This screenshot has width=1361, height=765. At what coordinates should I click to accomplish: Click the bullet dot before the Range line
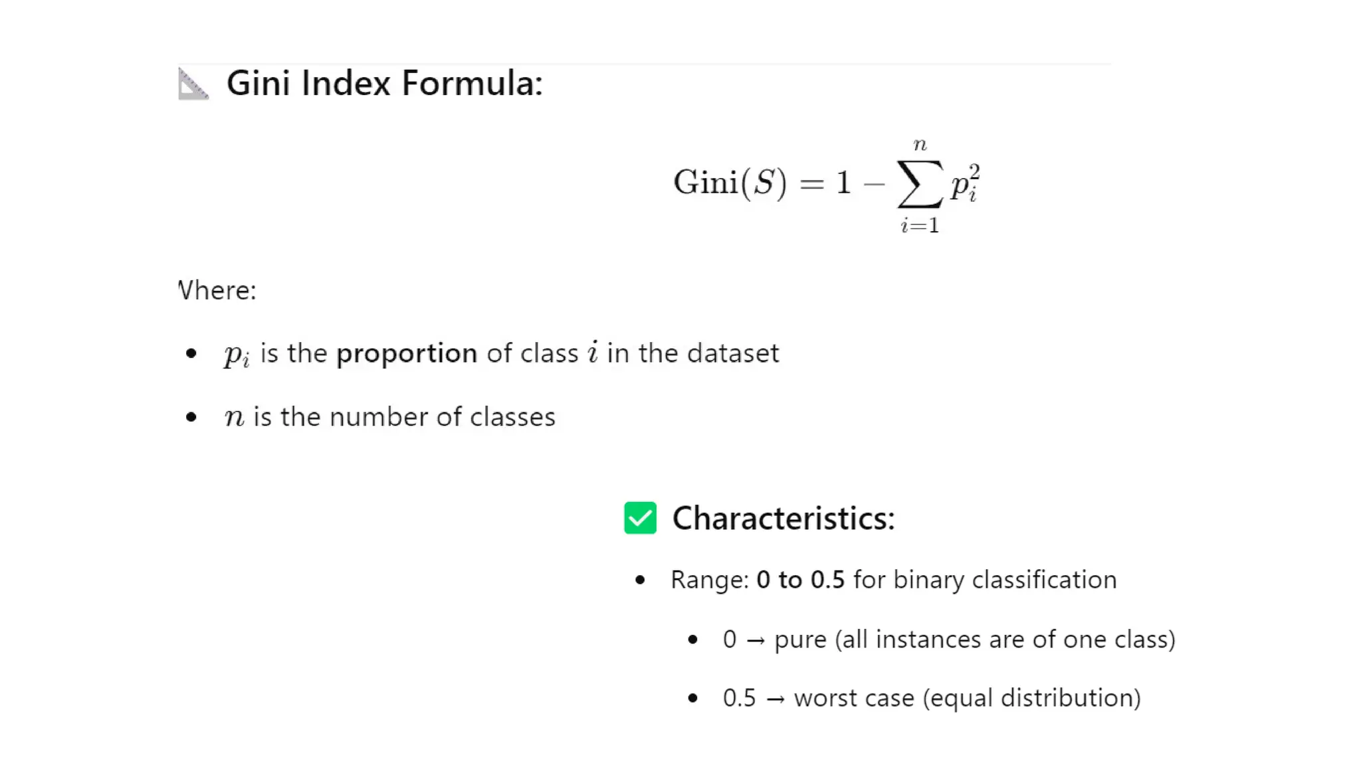point(640,580)
